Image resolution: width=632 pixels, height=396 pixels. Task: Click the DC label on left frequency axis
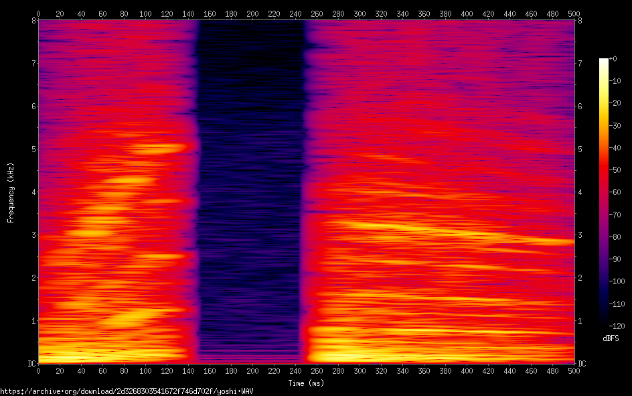pyautogui.click(x=30, y=363)
